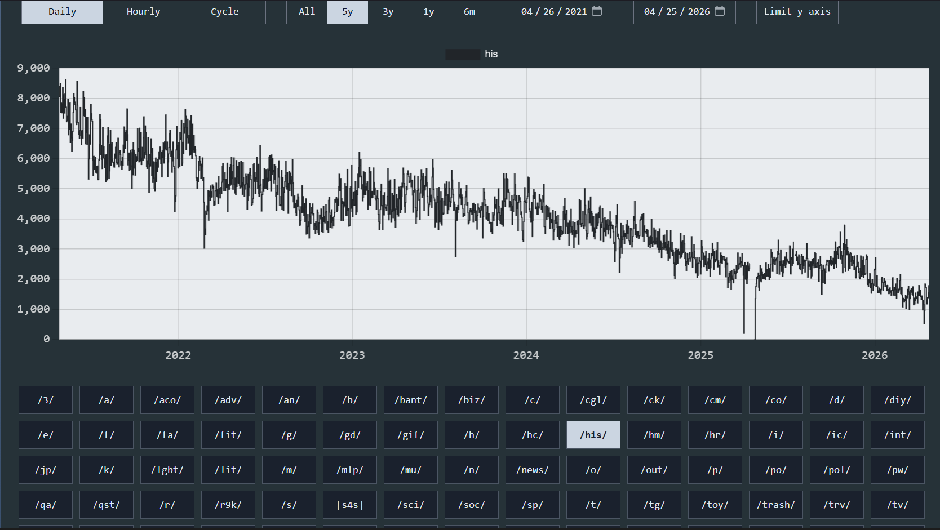This screenshot has height=530, width=940.
Task: Pick the /cm/ board
Action: [715, 400]
